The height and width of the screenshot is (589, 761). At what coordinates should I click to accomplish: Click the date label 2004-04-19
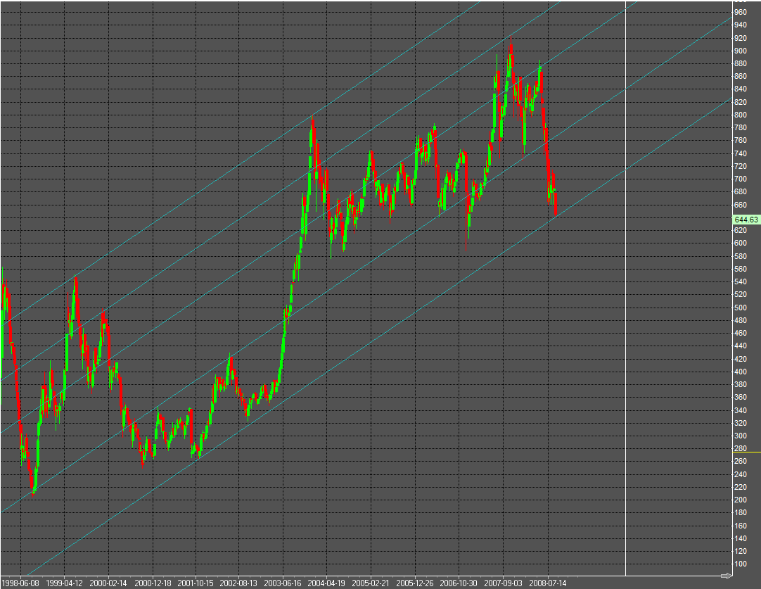pos(326,583)
